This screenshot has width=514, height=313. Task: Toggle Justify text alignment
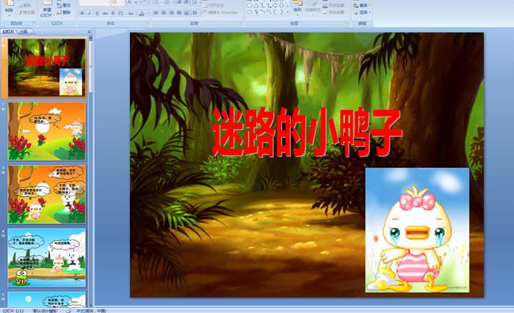coord(179,12)
